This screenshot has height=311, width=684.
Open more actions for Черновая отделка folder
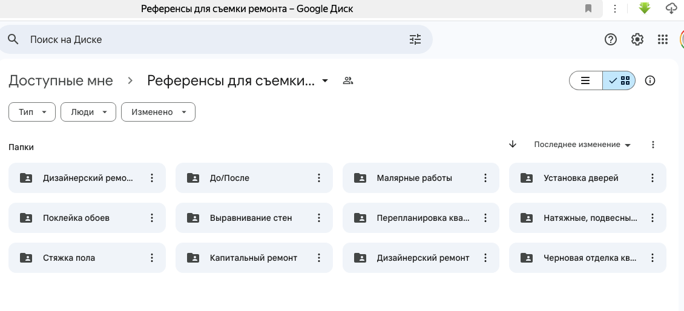pos(652,258)
